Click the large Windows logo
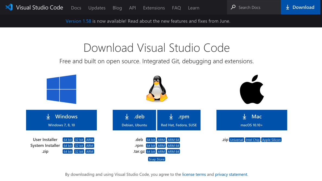The height and width of the screenshot is (181, 322). tap(61, 89)
